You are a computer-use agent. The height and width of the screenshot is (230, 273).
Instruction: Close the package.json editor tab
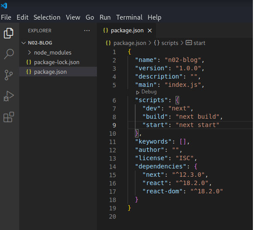150,31
